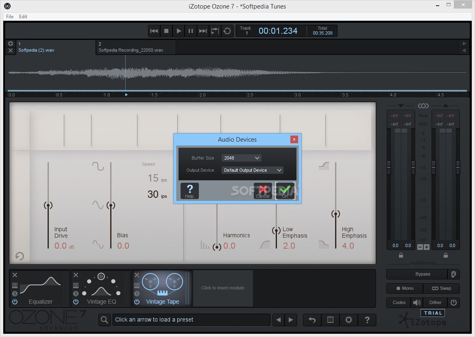Skip to previous track in transport
475x337 pixels.
[x=154, y=31]
